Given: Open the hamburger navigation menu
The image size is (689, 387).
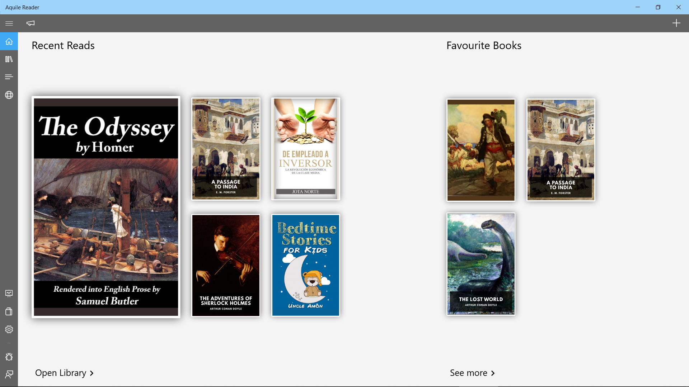Looking at the screenshot, I should tap(9, 23).
